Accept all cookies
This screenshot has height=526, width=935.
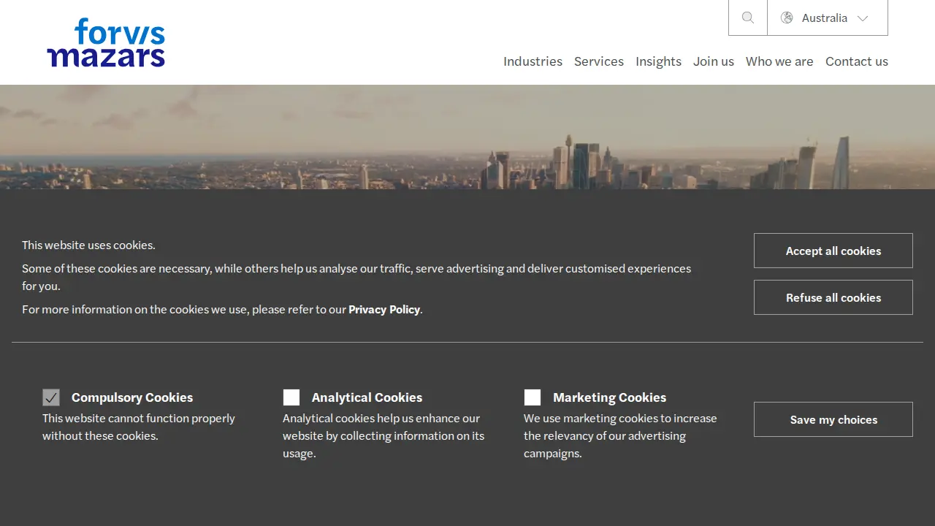tap(833, 251)
